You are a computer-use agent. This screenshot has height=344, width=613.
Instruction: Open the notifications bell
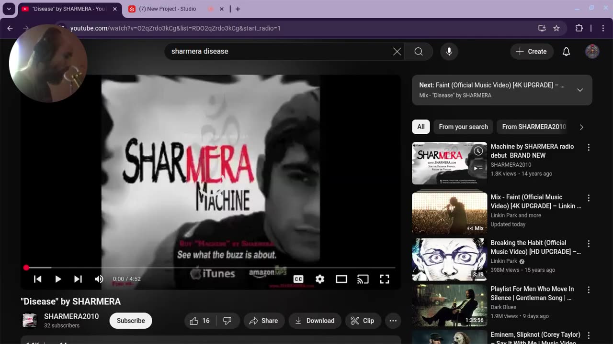point(566,51)
